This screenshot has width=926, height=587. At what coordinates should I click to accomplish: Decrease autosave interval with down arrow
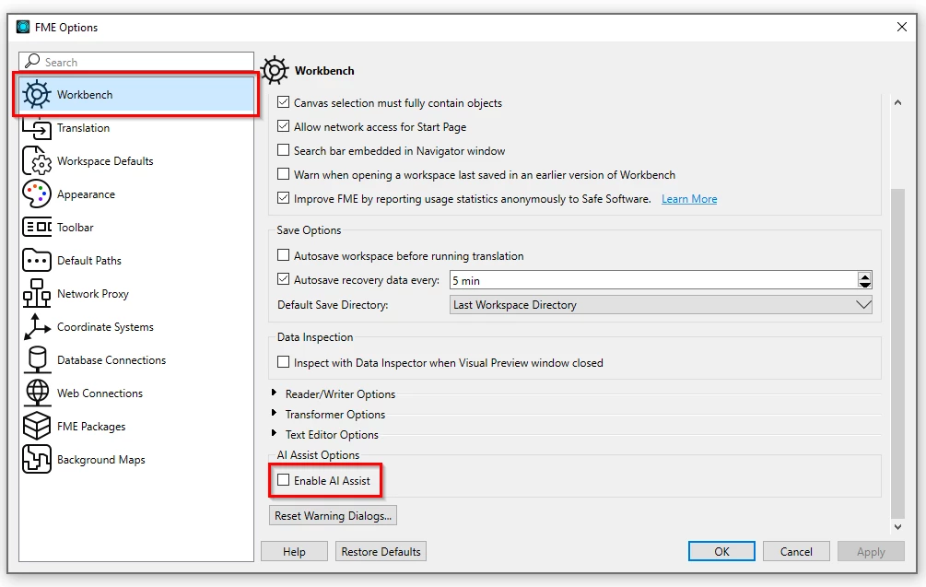[x=864, y=284]
